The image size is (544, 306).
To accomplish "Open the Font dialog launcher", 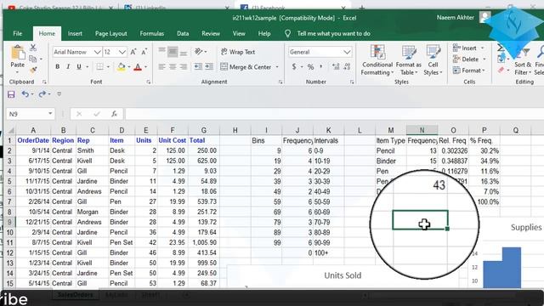I will [x=149, y=82].
